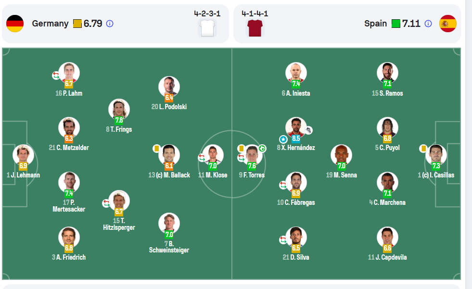Click Germany's white 4-2-3-1 shirt icon
Viewport: 472px width, 289px height.
pos(207,28)
